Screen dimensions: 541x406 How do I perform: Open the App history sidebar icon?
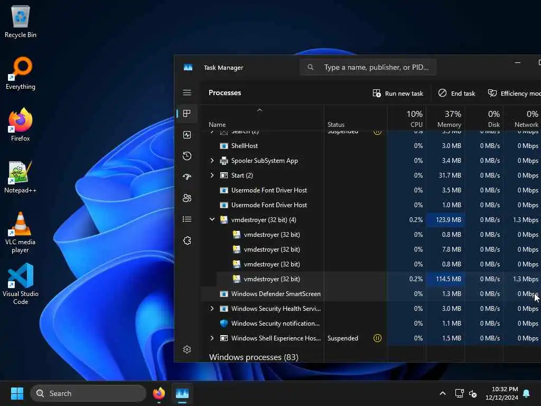pyautogui.click(x=187, y=156)
